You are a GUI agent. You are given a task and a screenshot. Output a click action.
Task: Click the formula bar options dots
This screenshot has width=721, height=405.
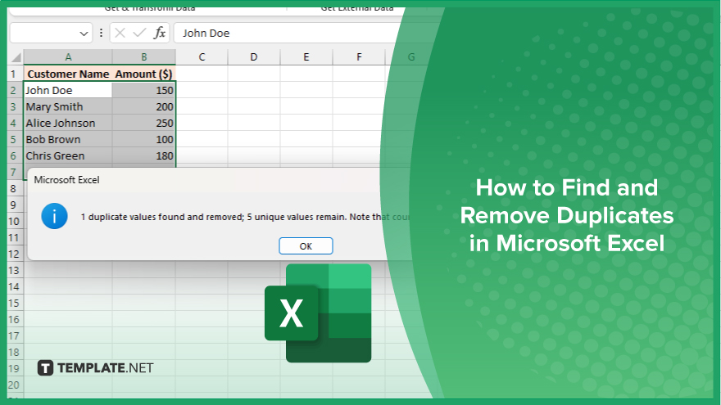(x=101, y=33)
